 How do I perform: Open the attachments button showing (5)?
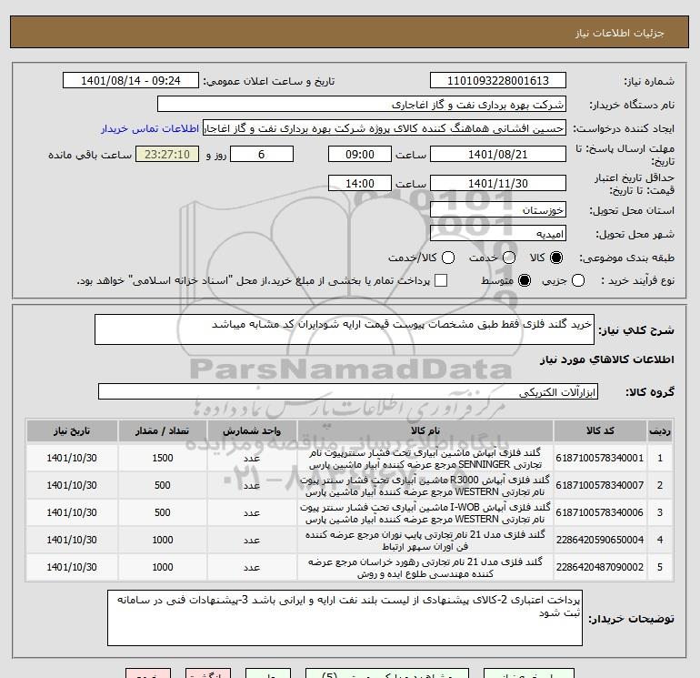[x=387, y=673]
